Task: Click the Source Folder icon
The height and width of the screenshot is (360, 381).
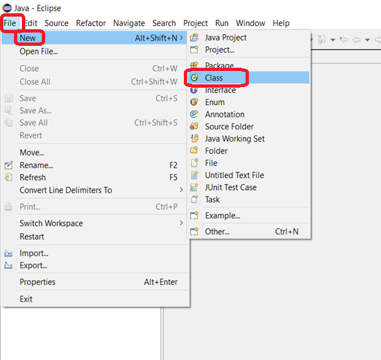Action: click(194, 126)
